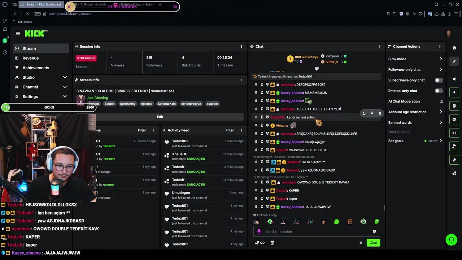Collapse the chat leaderboard arrow
The width and height of the screenshot is (462, 260).
317,69
